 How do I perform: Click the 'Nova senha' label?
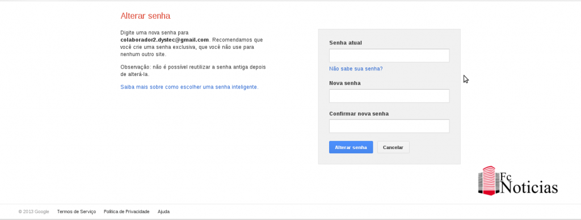[344, 83]
